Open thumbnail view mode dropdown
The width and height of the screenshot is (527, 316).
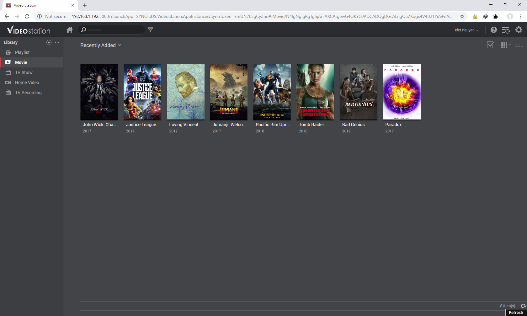tap(506, 45)
